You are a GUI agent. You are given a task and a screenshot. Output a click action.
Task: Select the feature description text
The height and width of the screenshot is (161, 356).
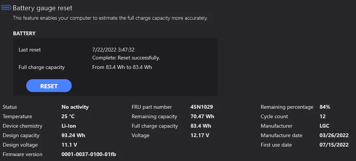point(110,18)
